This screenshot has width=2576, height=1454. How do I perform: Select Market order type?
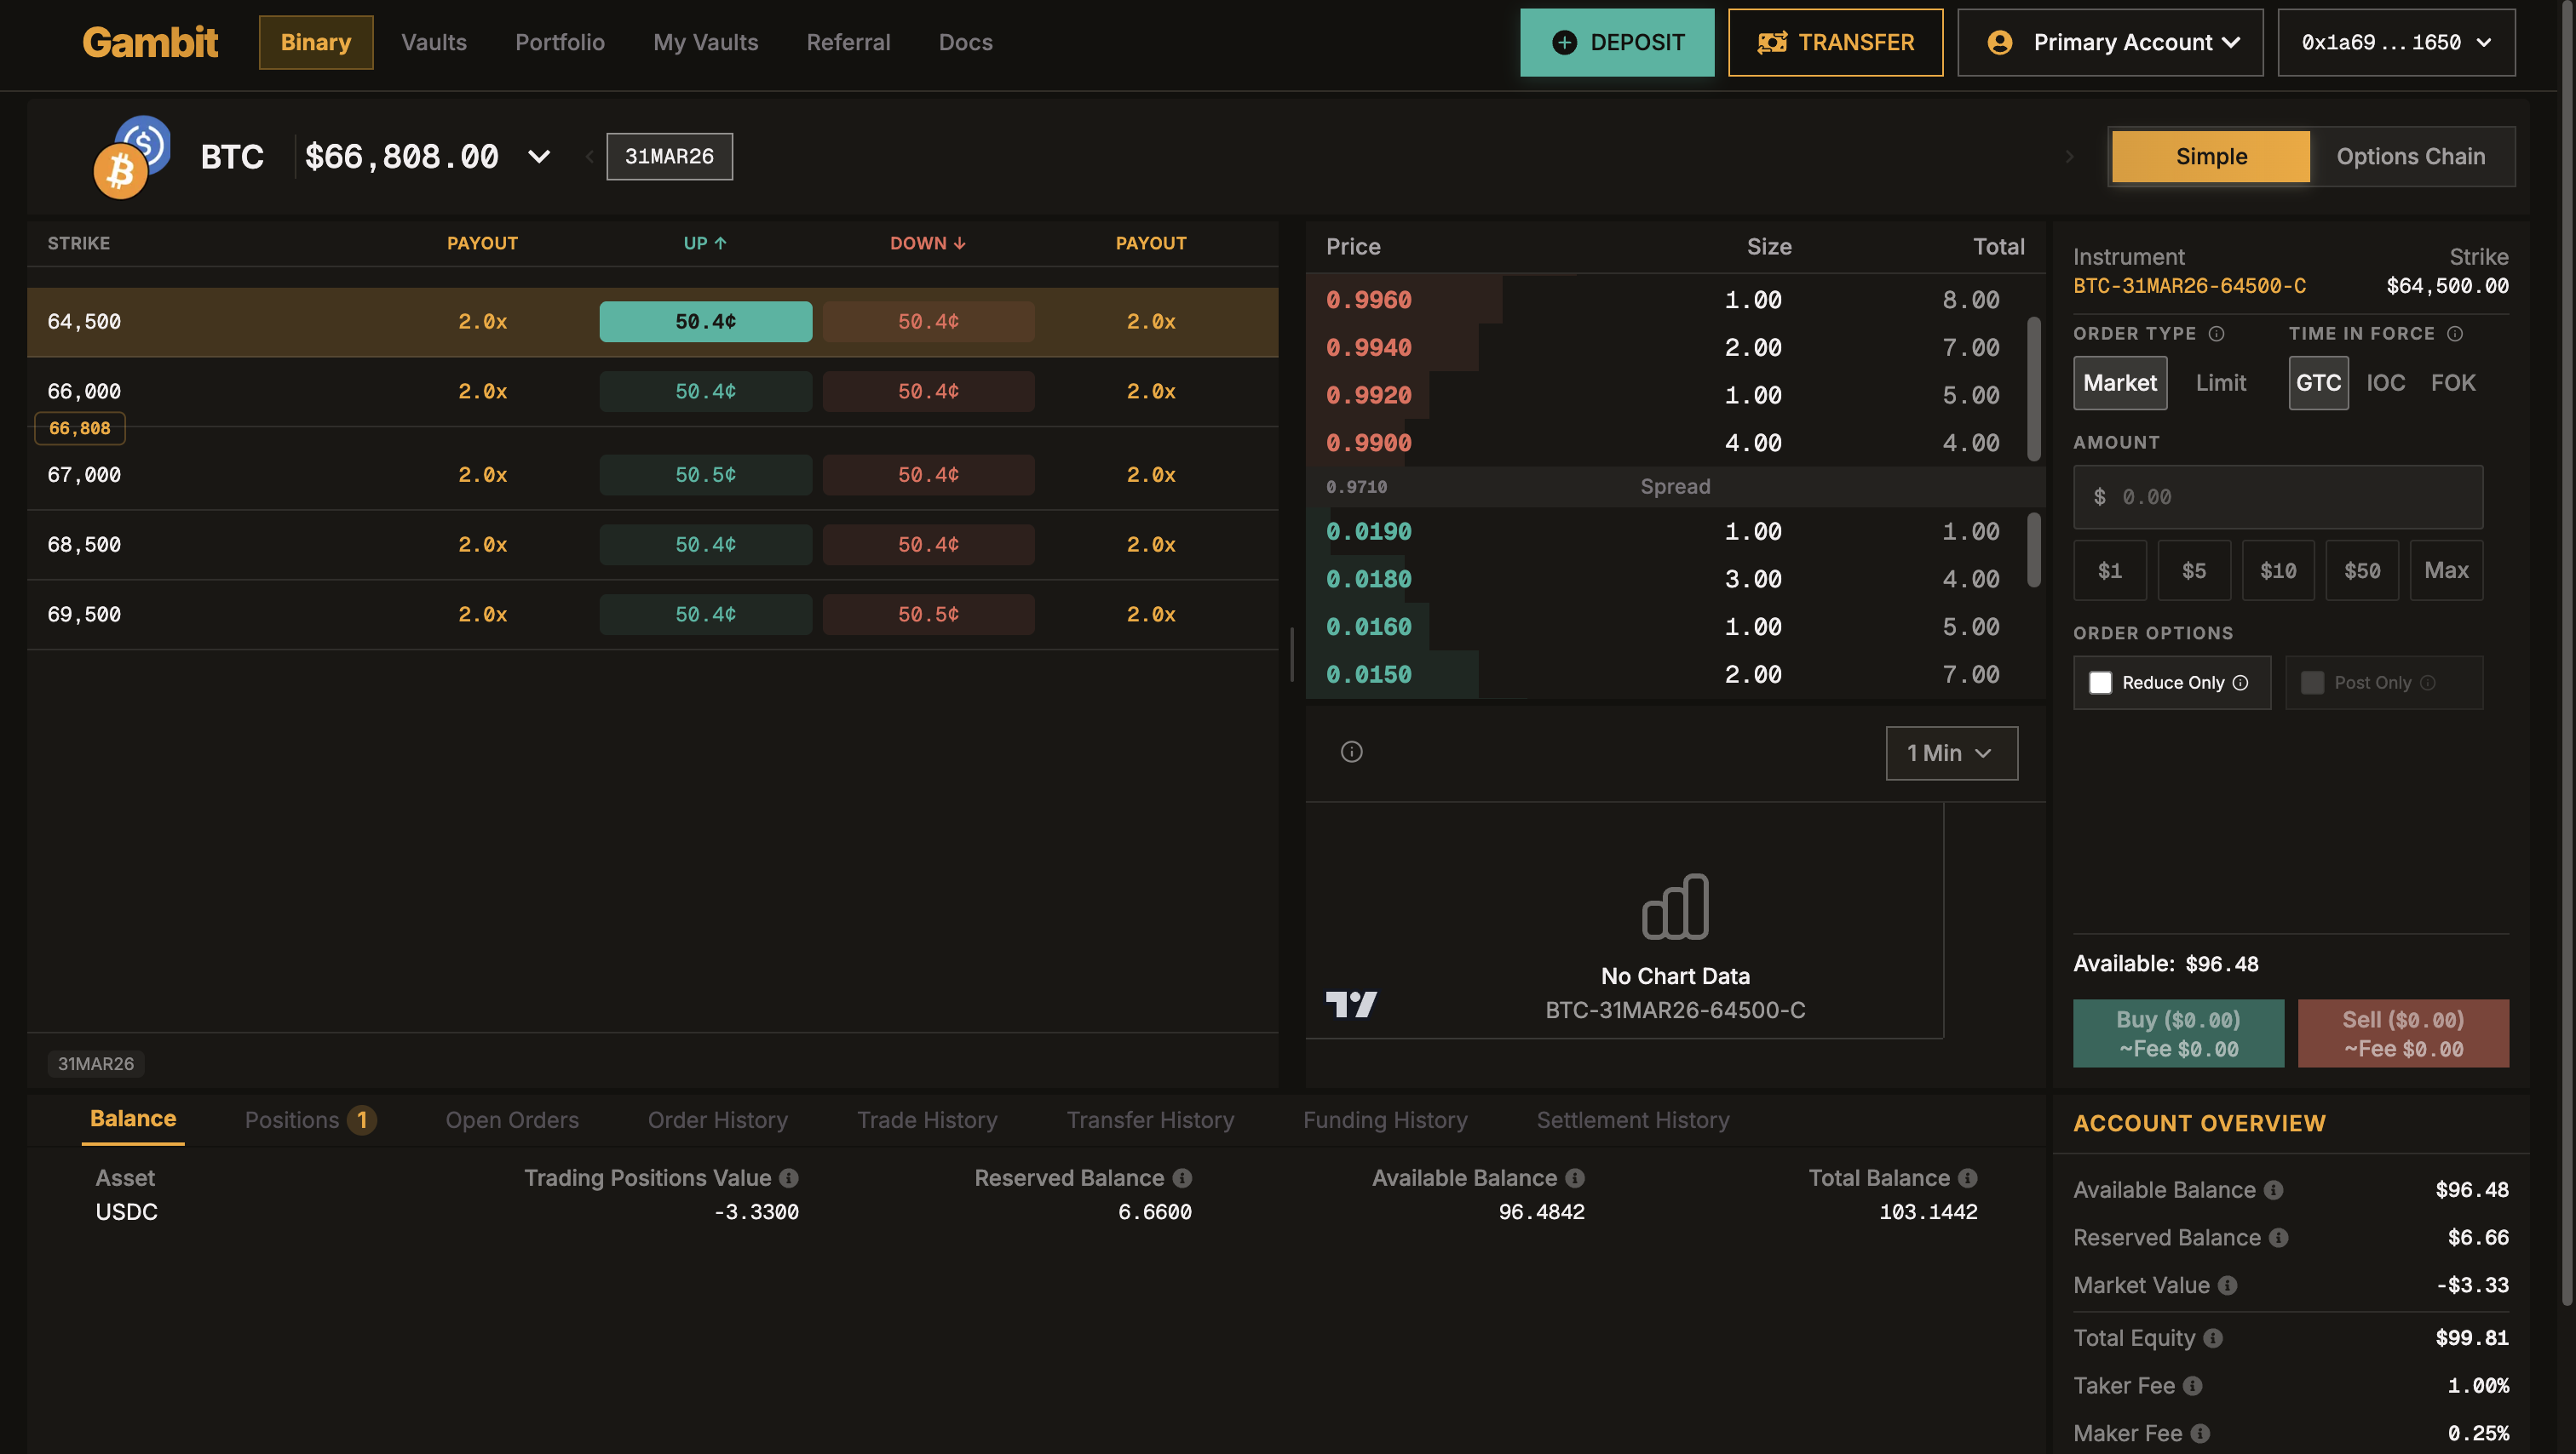click(2120, 383)
